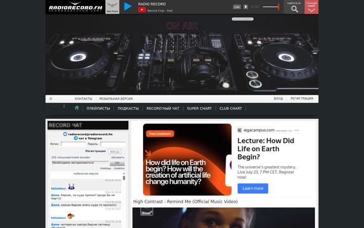Open the 'помощь' chat help link
Screen dimensions: 364x228
coord(105,168)
